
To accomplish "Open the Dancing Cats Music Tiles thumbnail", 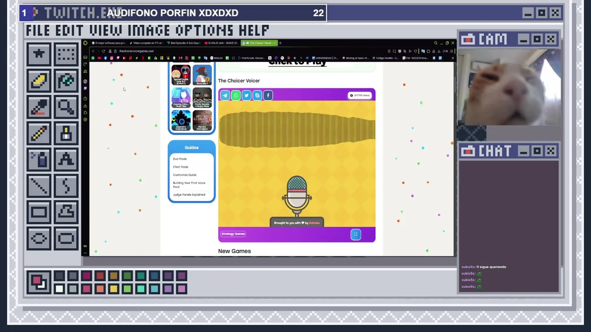I will click(x=181, y=97).
